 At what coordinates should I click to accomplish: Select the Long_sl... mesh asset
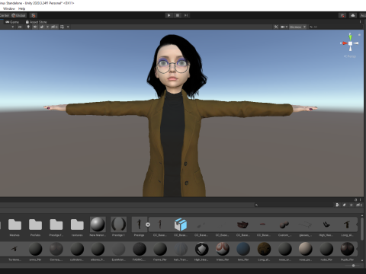[x=347, y=228]
